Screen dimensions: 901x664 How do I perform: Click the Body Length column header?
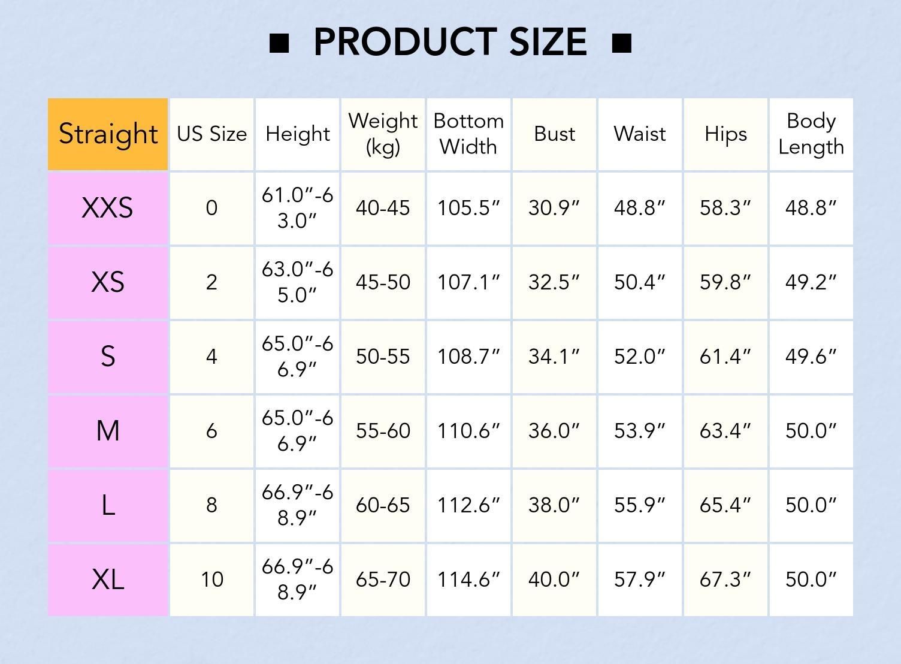click(x=811, y=134)
